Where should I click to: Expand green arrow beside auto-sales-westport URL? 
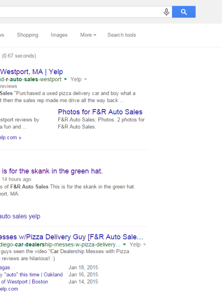point(65,79)
